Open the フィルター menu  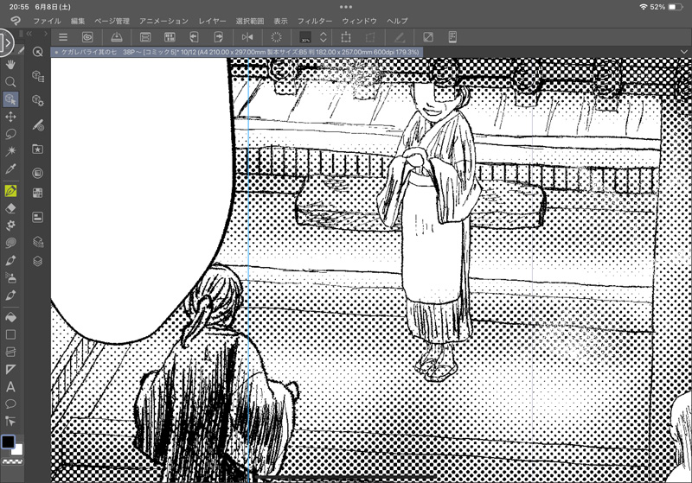click(x=314, y=20)
